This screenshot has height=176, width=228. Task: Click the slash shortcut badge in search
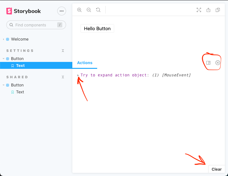60,25
